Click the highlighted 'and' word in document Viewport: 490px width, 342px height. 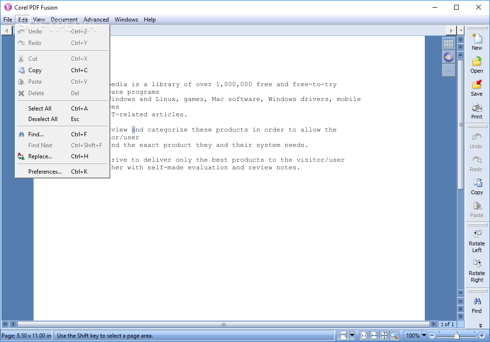click(138, 130)
